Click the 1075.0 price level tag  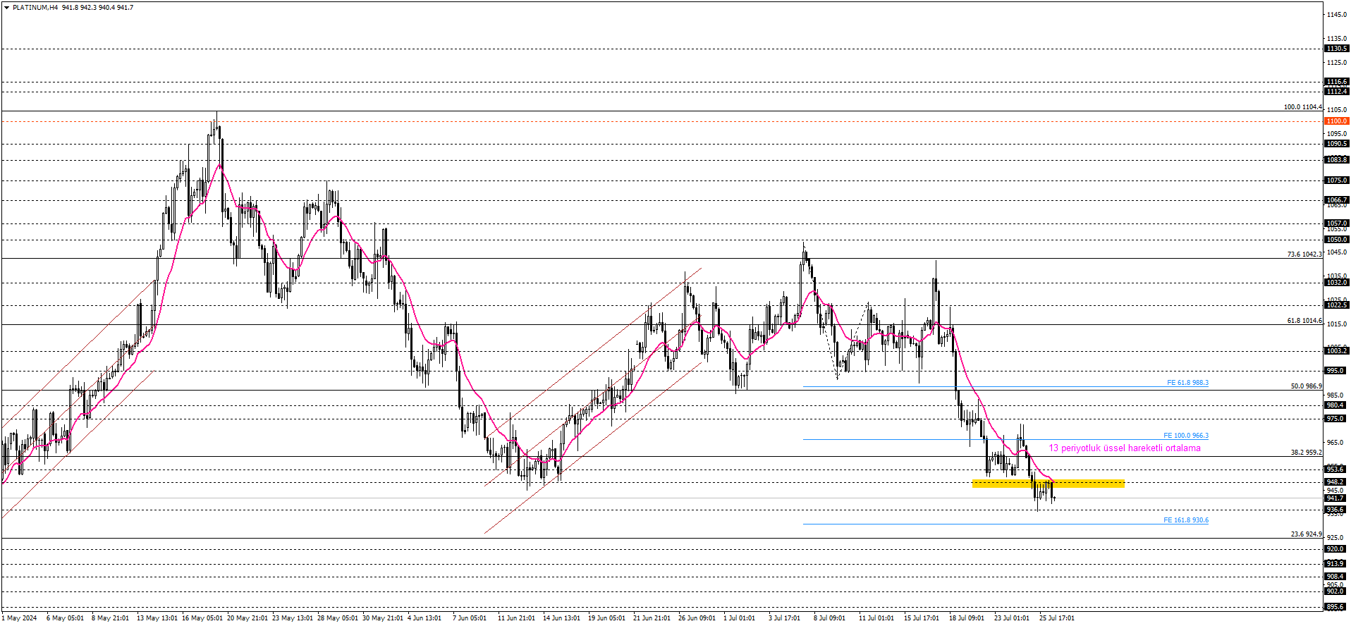[1337, 180]
